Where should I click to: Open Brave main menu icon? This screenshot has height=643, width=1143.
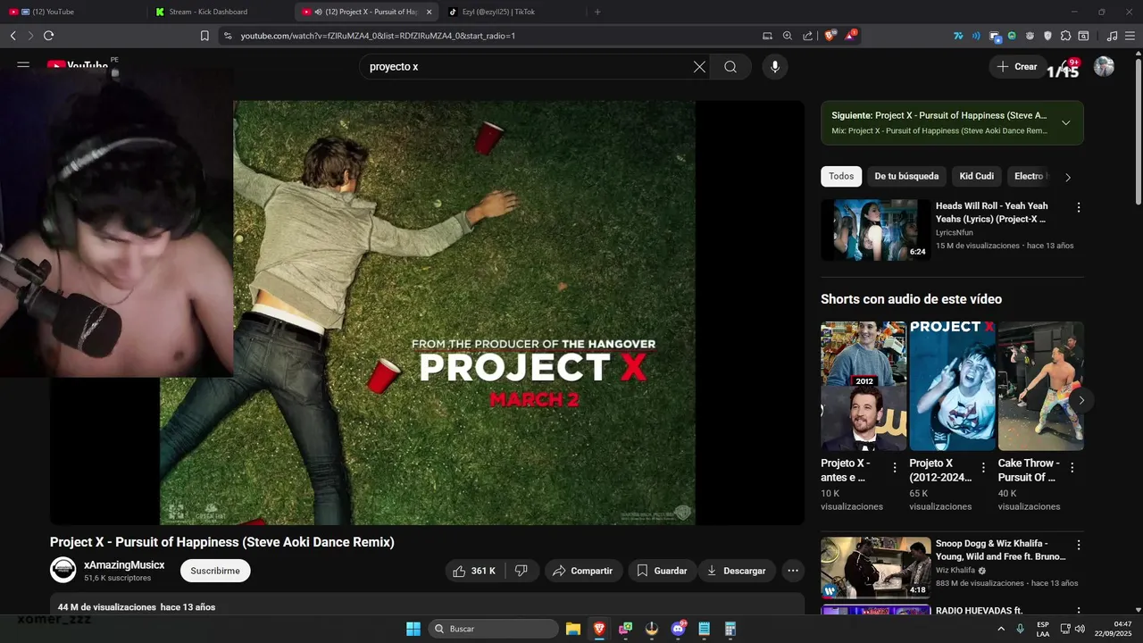(1130, 36)
